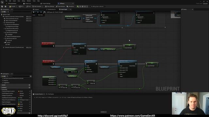Click Edit in C++ link beside Character Movement
The width and height of the screenshot is (209, 117).
pos(29,47)
